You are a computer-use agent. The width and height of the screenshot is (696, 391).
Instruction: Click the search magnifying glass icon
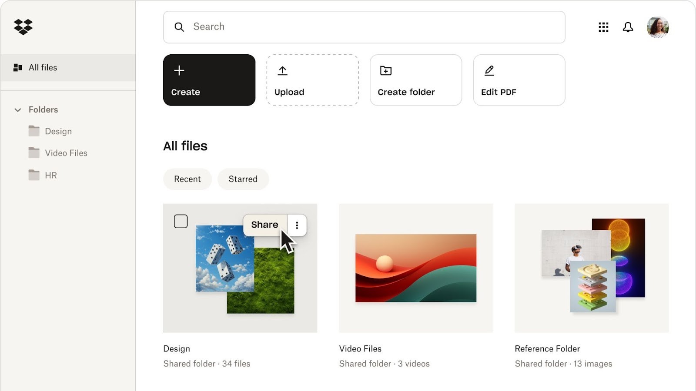[x=179, y=27]
